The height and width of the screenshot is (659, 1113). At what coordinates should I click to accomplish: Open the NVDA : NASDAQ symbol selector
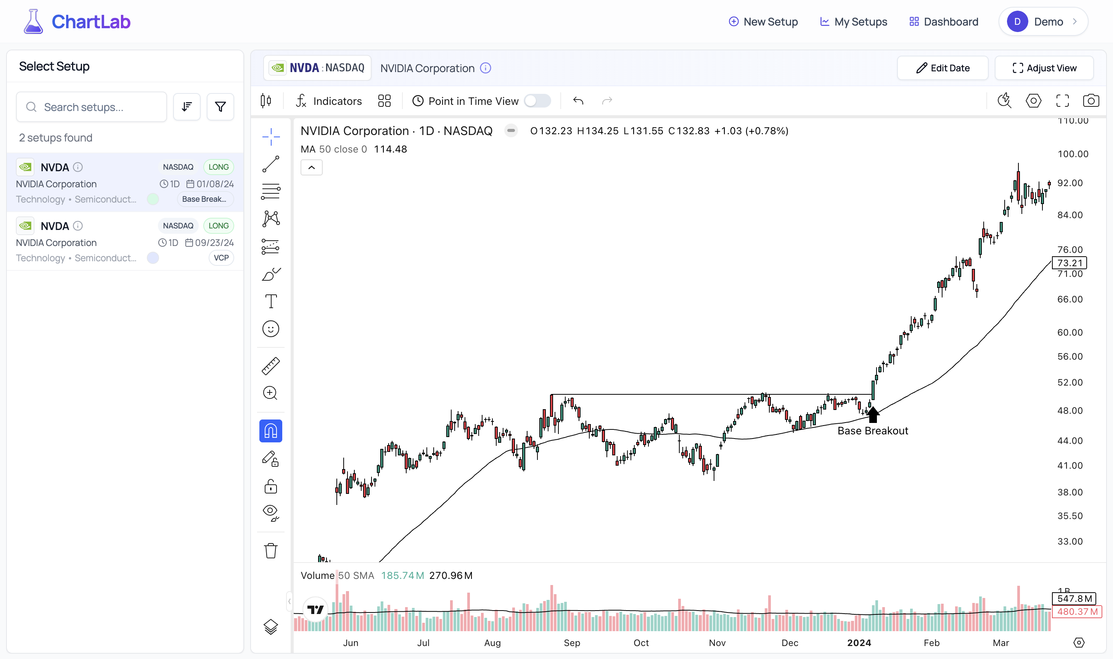point(318,68)
